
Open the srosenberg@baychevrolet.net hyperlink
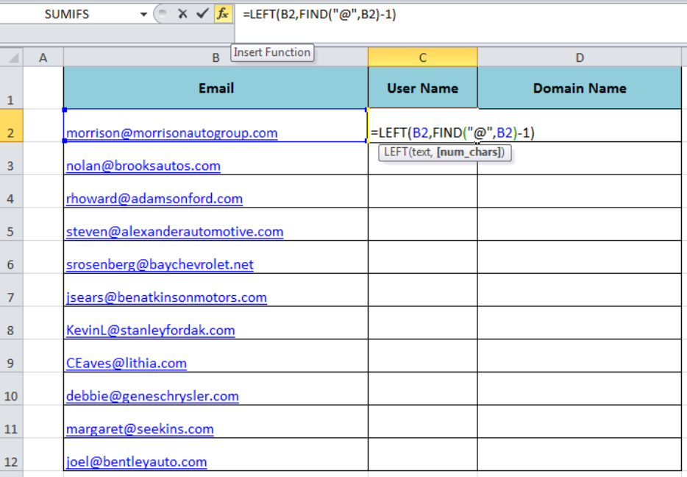160,265
